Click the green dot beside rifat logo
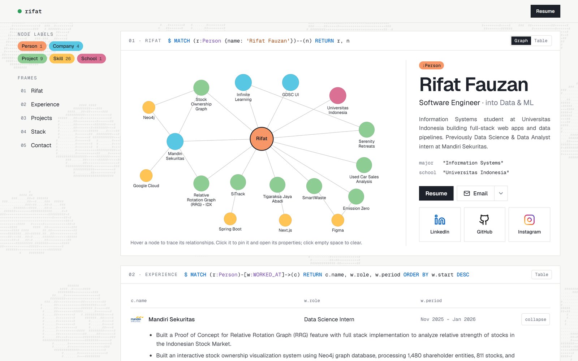The width and height of the screenshot is (578, 361). pos(20,11)
